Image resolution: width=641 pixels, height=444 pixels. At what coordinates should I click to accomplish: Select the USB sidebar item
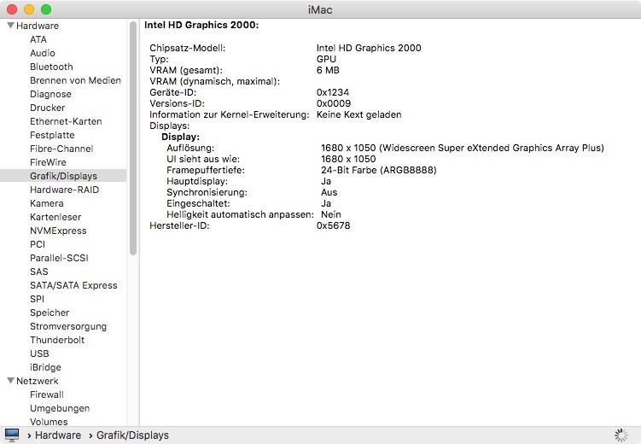click(39, 353)
